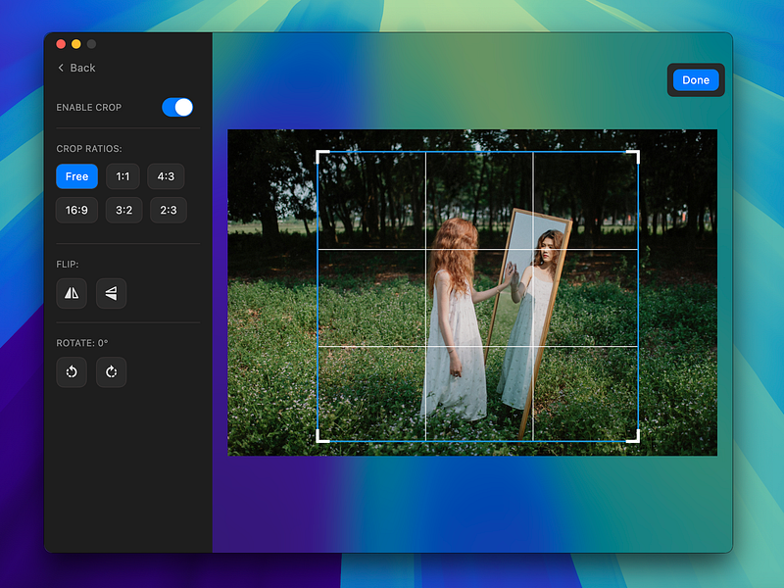
Task: Choose the 16:9 crop ratio
Action: [x=76, y=210]
